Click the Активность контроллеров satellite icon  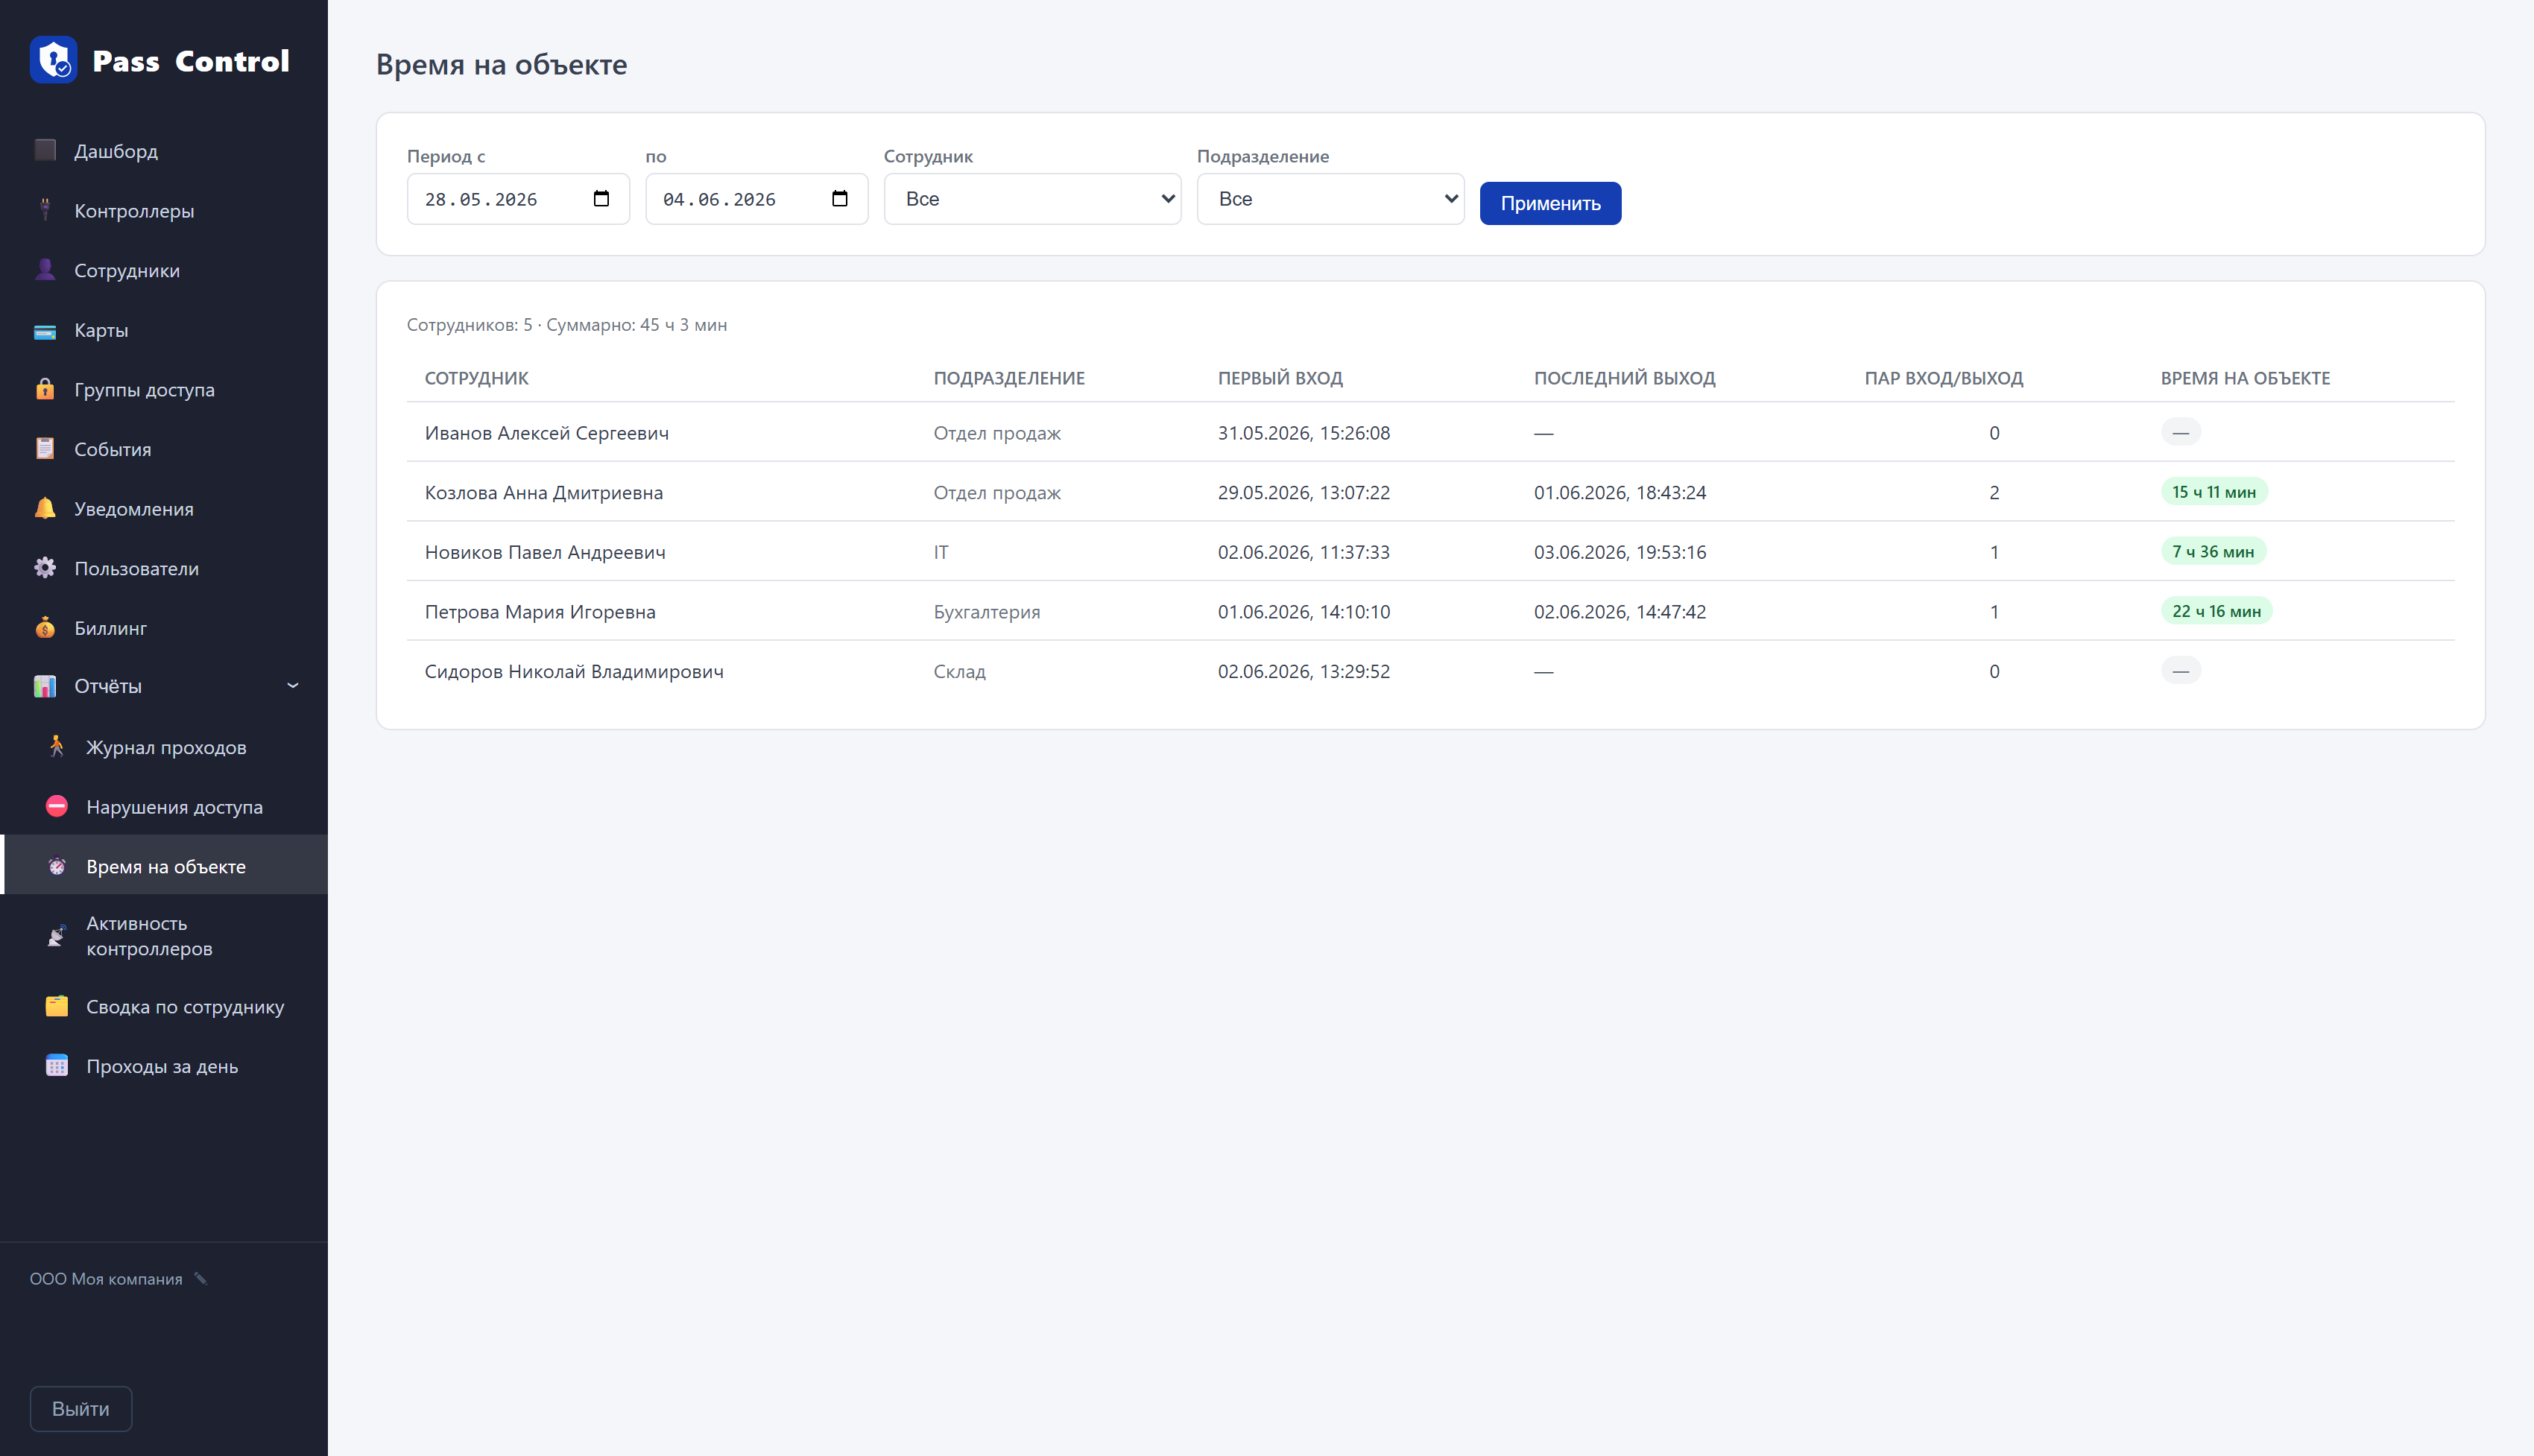tap(57, 936)
